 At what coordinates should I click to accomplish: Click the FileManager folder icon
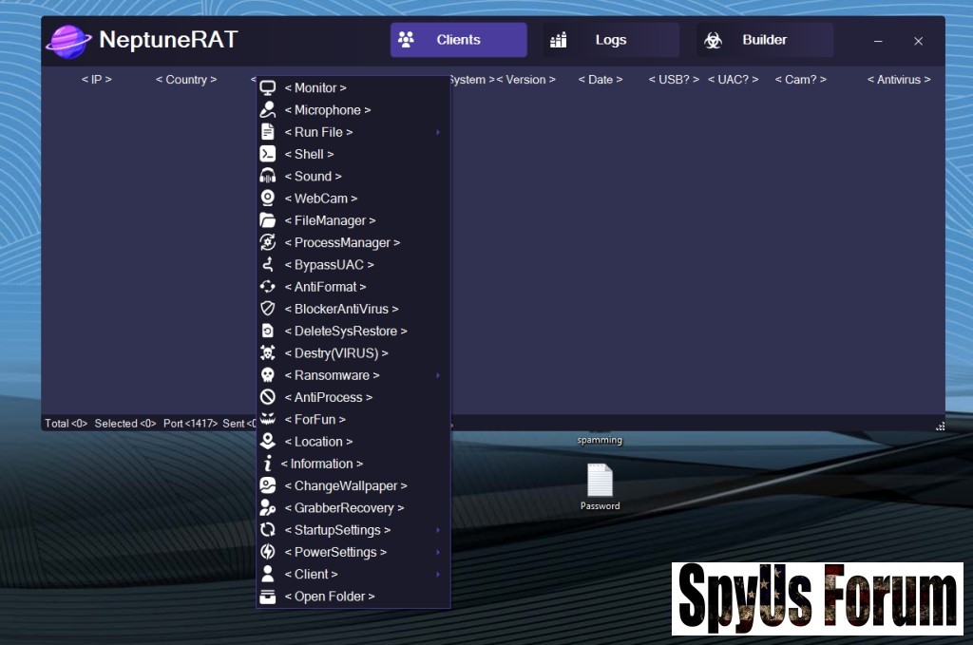(268, 220)
